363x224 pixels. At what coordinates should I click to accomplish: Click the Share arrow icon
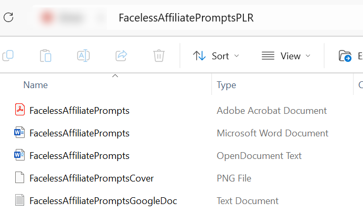(121, 56)
